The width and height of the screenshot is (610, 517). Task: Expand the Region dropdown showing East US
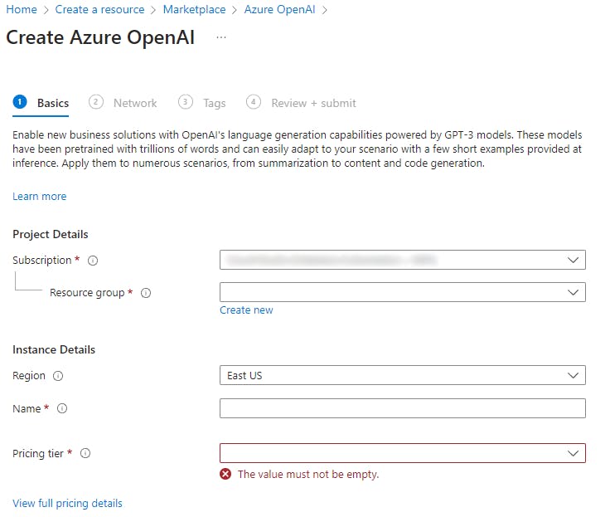click(403, 375)
